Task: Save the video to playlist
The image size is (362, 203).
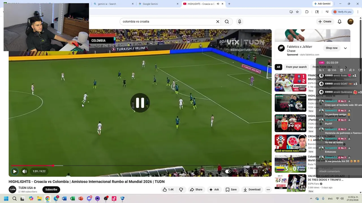Action: pos(231,189)
